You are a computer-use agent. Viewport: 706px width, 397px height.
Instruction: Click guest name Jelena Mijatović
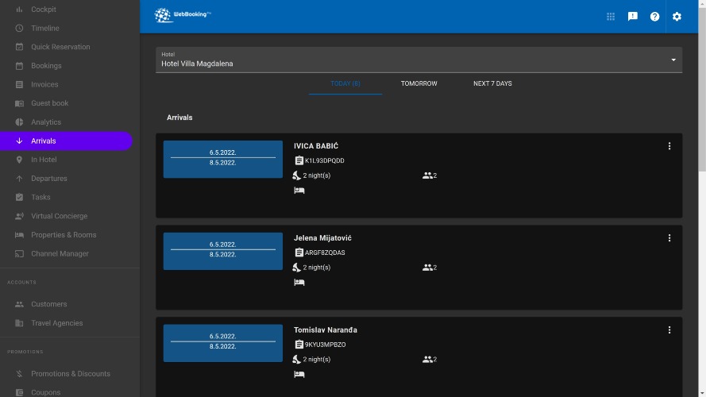322,238
